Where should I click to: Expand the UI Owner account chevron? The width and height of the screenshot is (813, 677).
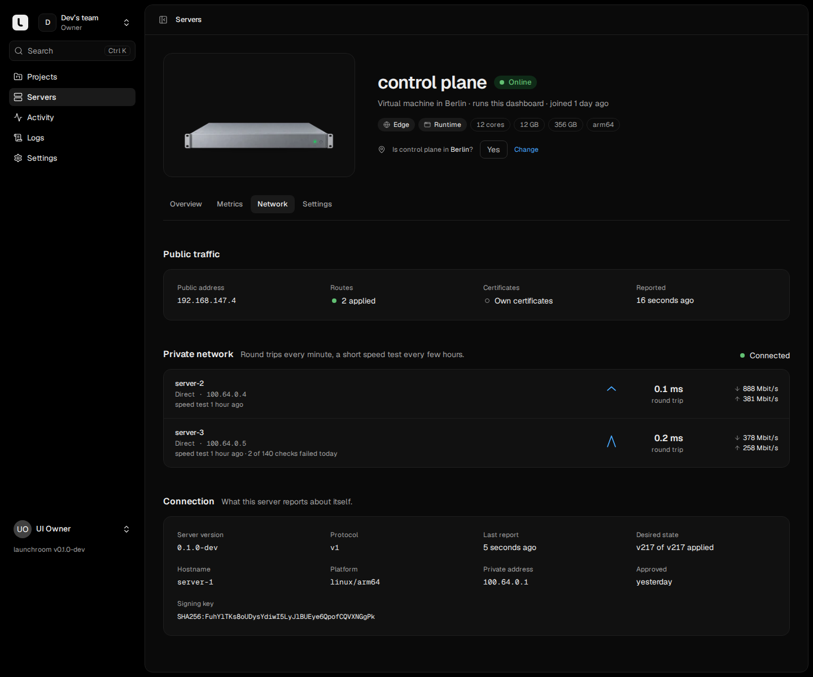[x=126, y=529]
